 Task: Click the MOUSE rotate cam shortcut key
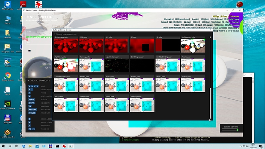[32, 113]
